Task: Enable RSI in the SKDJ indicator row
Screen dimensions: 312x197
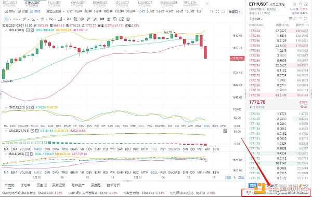Action: click(x=97, y=126)
